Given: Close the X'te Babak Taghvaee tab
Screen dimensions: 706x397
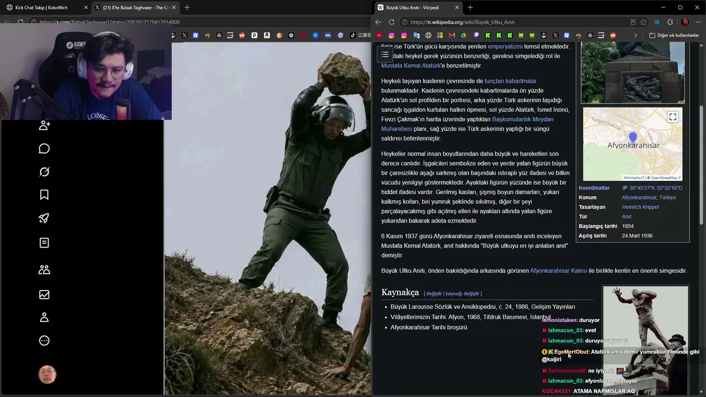Looking at the screenshot, I should tap(174, 8).
